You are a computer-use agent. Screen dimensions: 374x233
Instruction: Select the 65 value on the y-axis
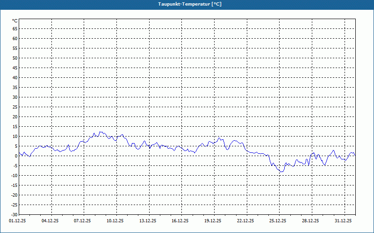pos(14,28)
